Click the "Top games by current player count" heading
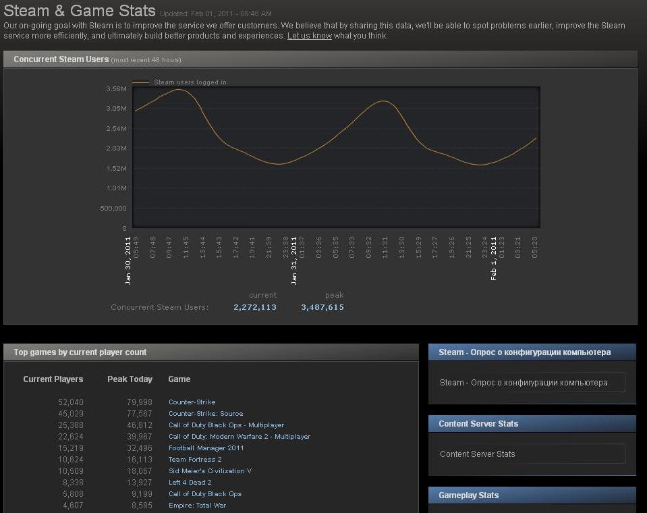Viewport: 647px width, 513px height. (x=80, y=352)
